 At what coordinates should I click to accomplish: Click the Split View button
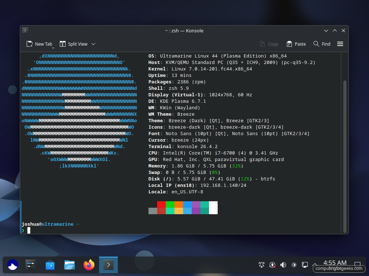point(74,44)
